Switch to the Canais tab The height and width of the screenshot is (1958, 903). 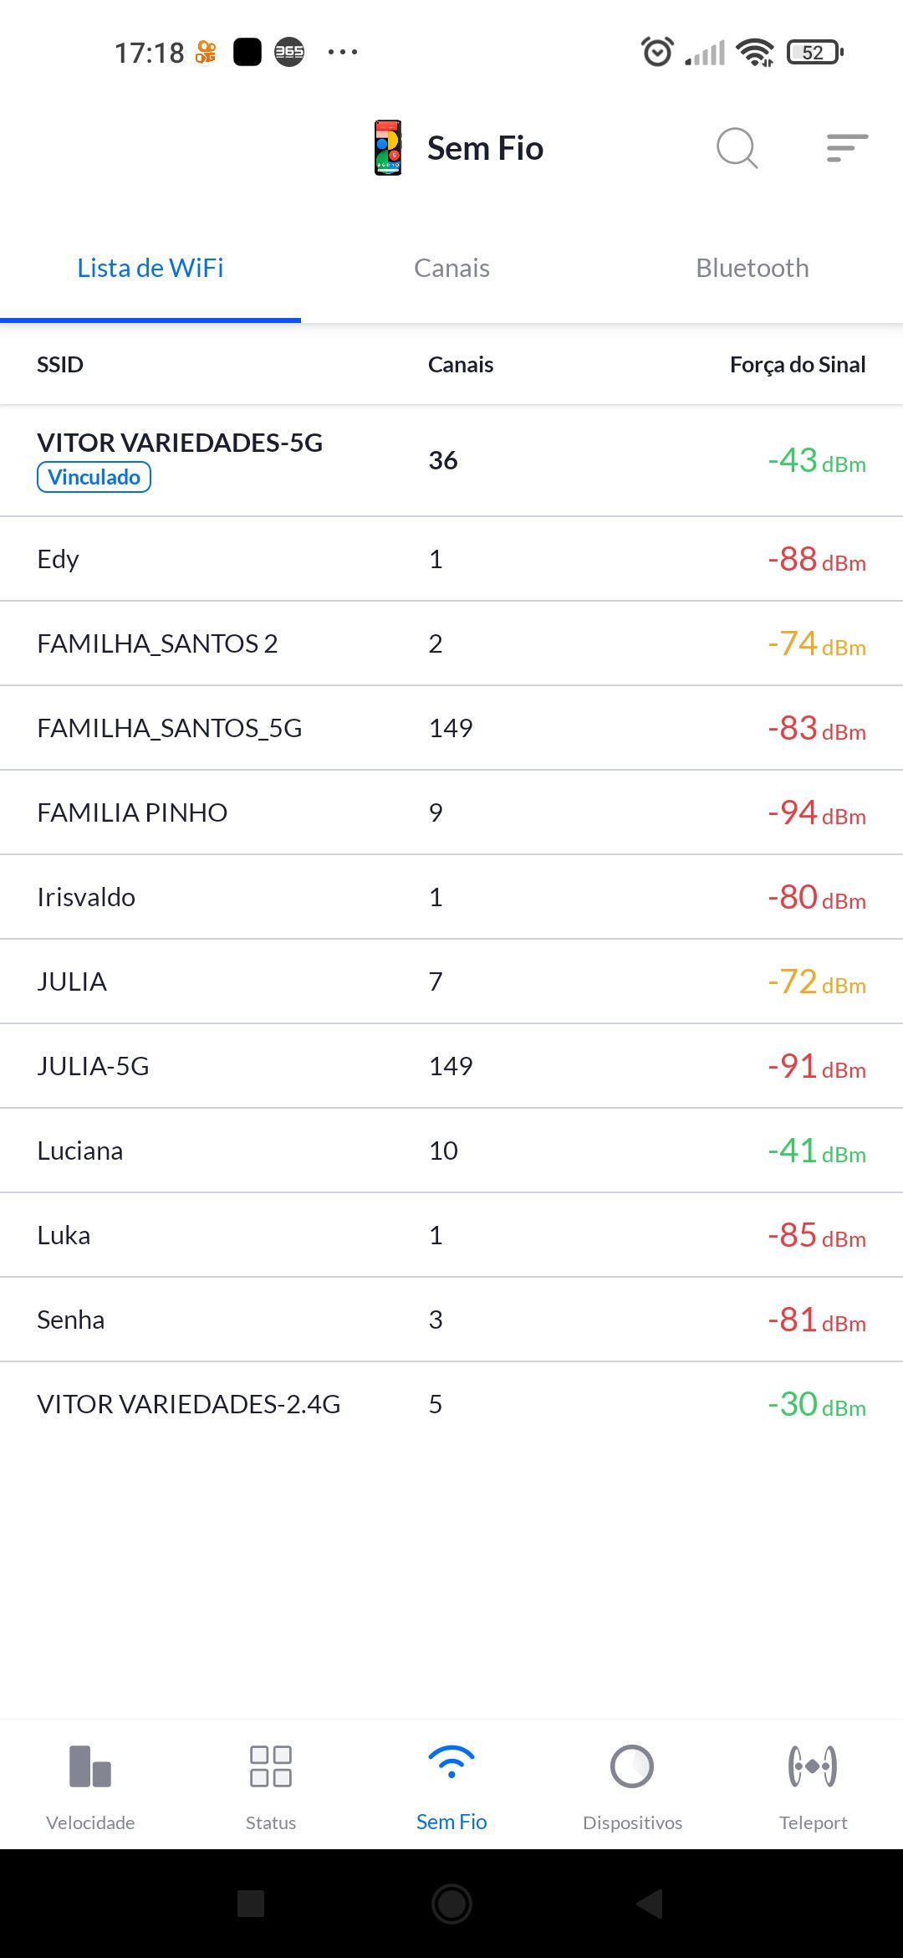(x=451, y=269)
